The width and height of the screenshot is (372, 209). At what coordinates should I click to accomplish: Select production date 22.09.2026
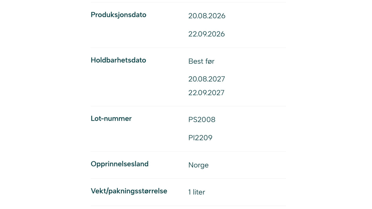click(206, 34)
